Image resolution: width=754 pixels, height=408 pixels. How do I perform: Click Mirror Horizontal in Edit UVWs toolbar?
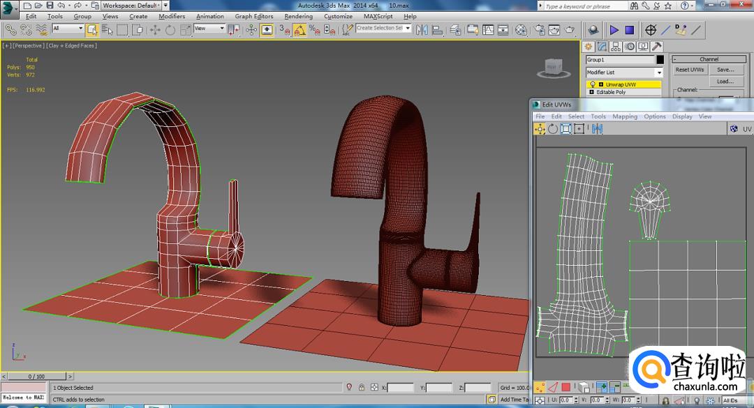click(x=596, y=129)
